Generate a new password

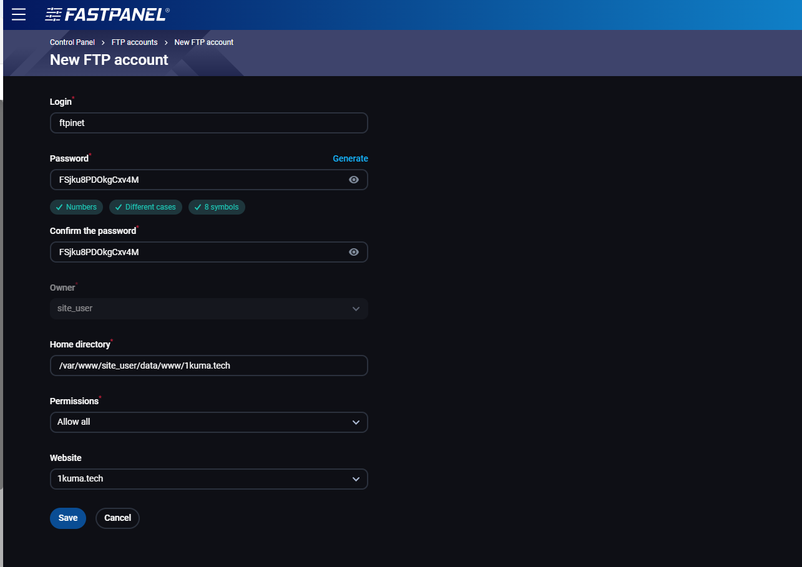(350, 158)
